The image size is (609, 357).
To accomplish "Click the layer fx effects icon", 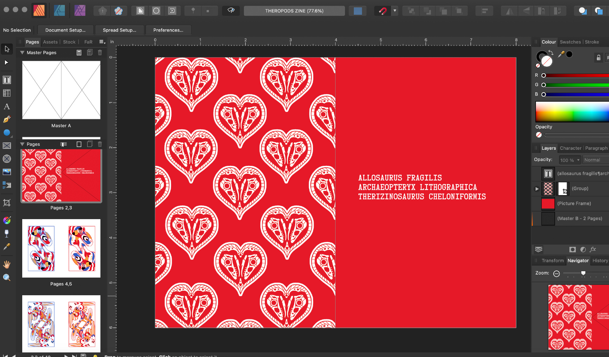I will (593, 250).
